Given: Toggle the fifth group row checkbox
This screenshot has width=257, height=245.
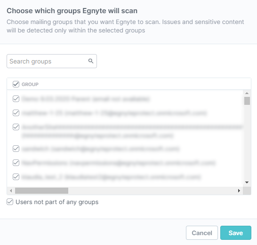Looking at the screenshot, I should coord(16,163).
